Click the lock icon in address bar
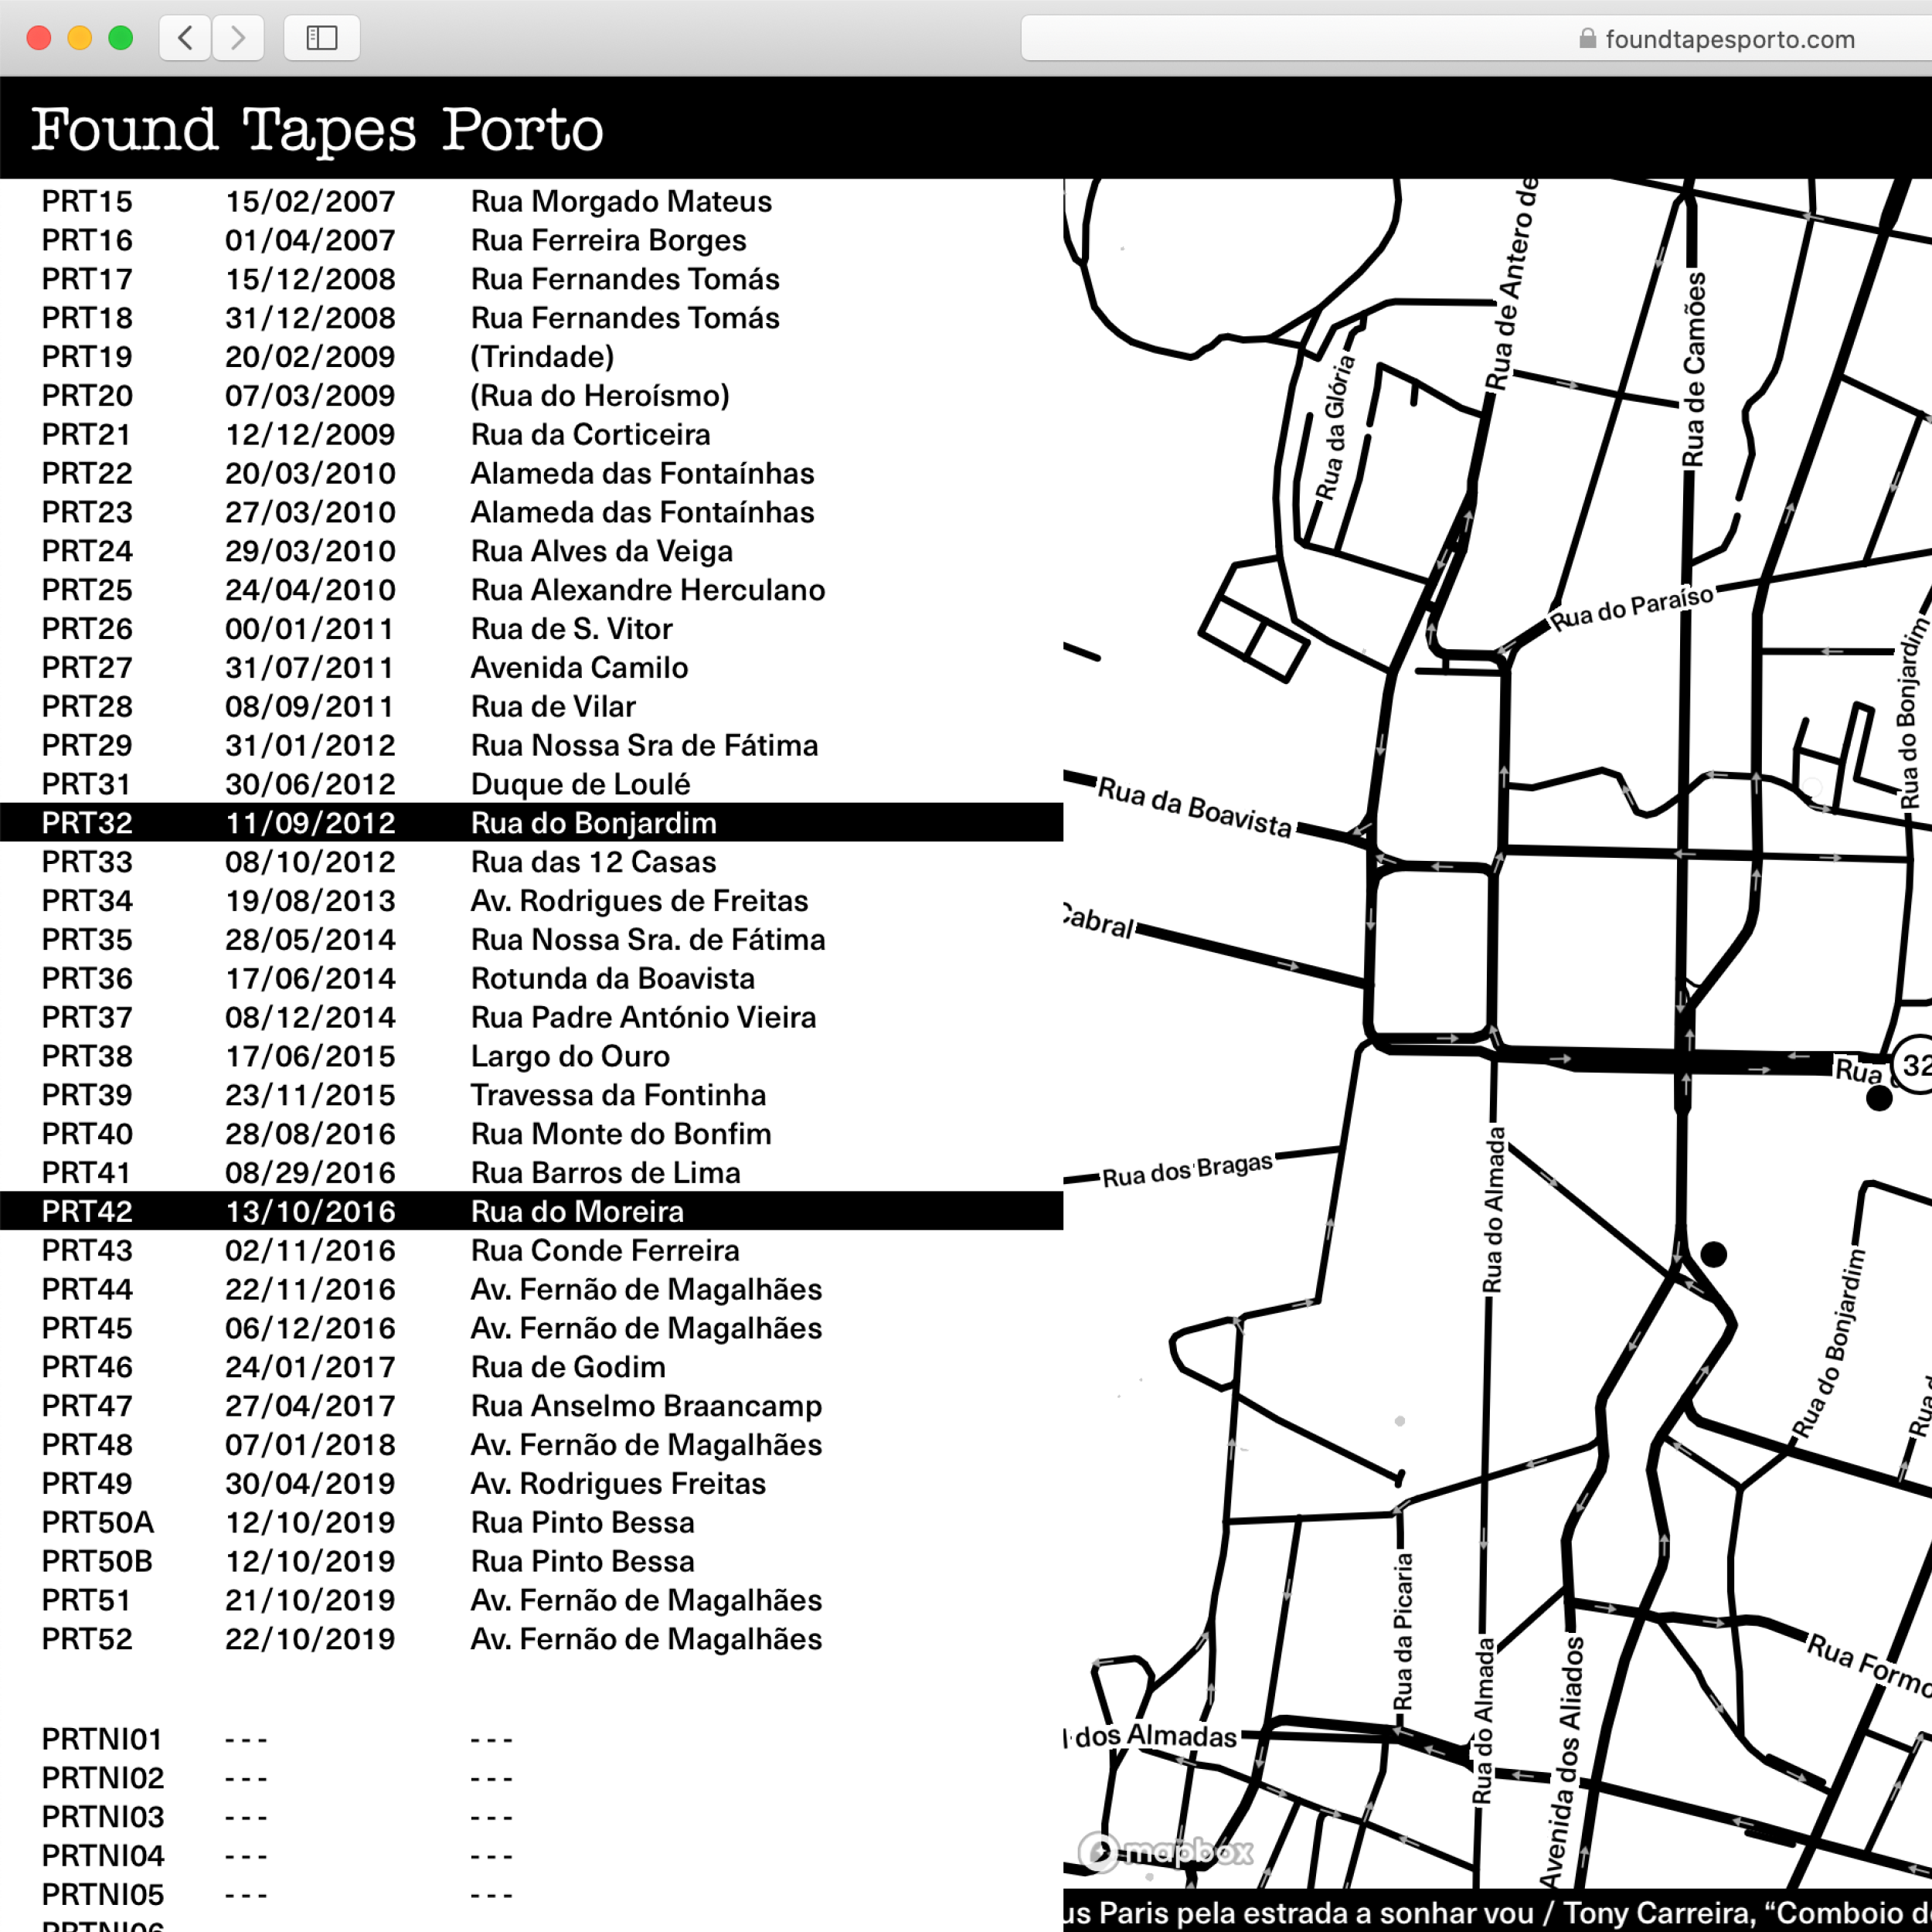Screen dimensions: 1932x1932 tap(1587, 39)
